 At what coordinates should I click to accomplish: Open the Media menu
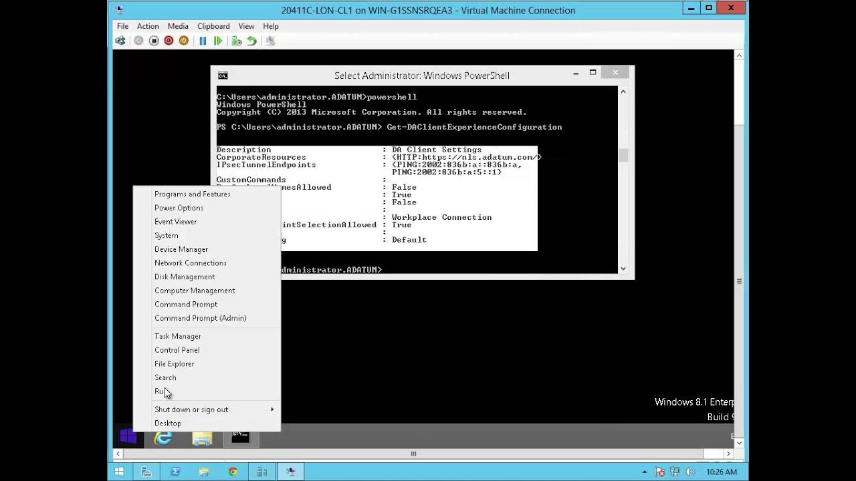tap(178, 26)
